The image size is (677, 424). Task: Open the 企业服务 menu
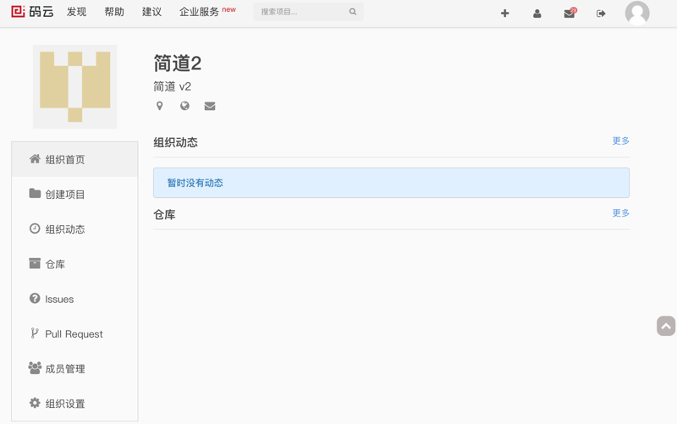click(x=200, y=12)
